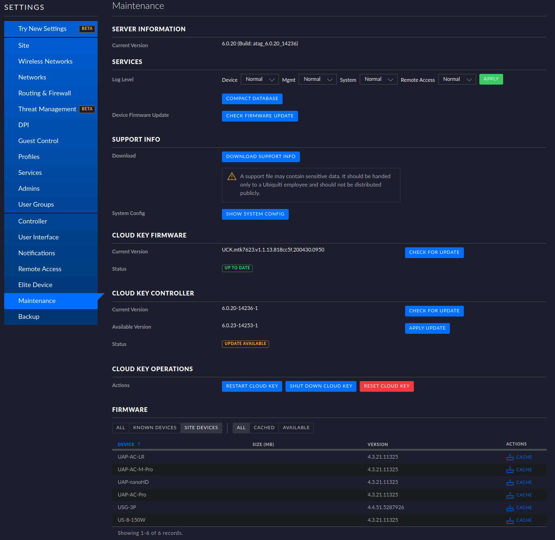The image size is (555, 540).
Task: Select Maintenance in sidebar
Action: coord(51,301)
